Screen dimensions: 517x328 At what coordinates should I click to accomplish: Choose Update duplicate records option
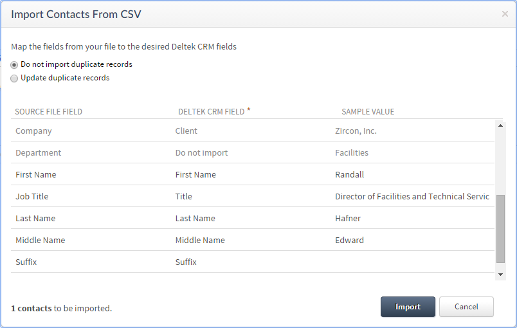pos(15,78)
